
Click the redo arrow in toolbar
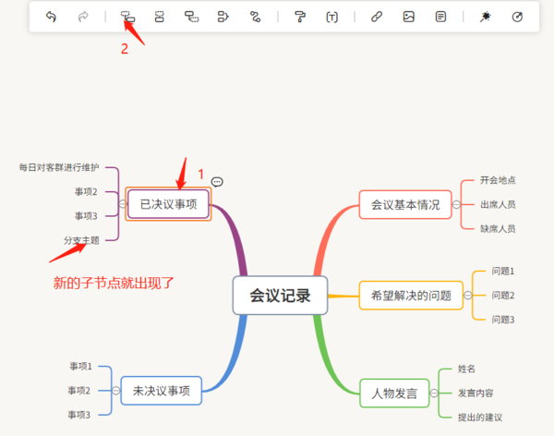[x=82, y=17]
